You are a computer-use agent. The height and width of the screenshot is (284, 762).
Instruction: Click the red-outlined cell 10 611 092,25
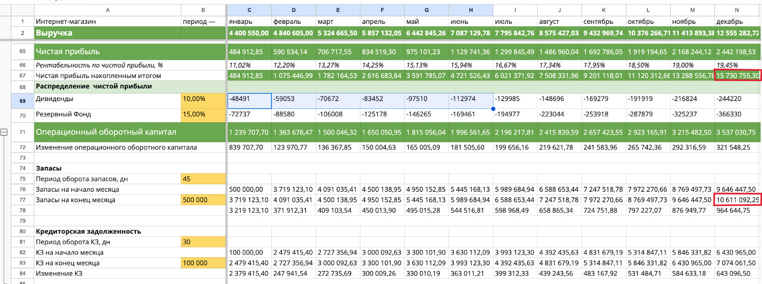(x=737, y=200)
